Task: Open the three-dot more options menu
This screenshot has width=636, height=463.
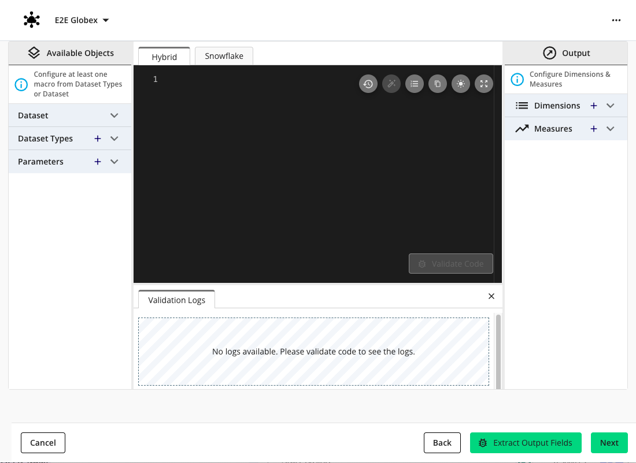Action: (x=616, y=20)
